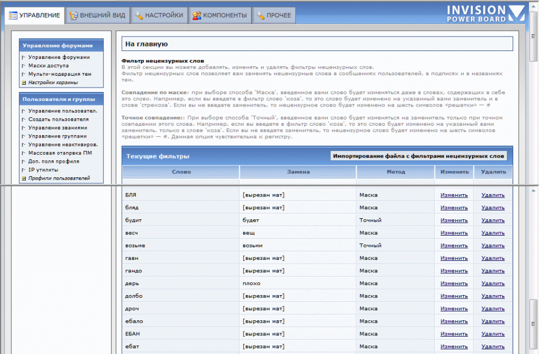Click the arrow bullet beside IP утилиты
Screen dimensions: 539x354
pos(24,169)
